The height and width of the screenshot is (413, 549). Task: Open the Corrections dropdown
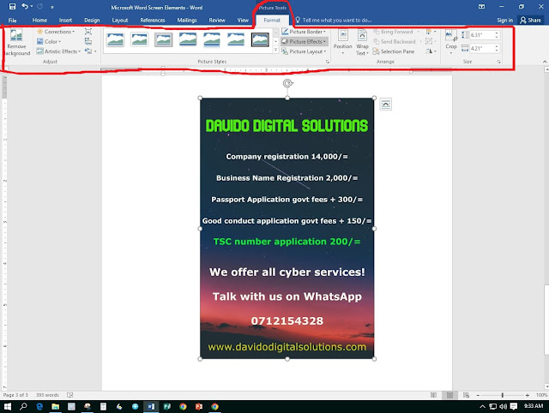tap(56, 32)
